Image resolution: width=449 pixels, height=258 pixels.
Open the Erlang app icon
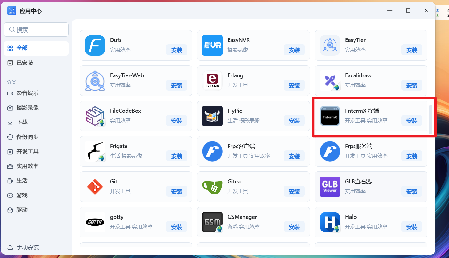tap(212, 81)
